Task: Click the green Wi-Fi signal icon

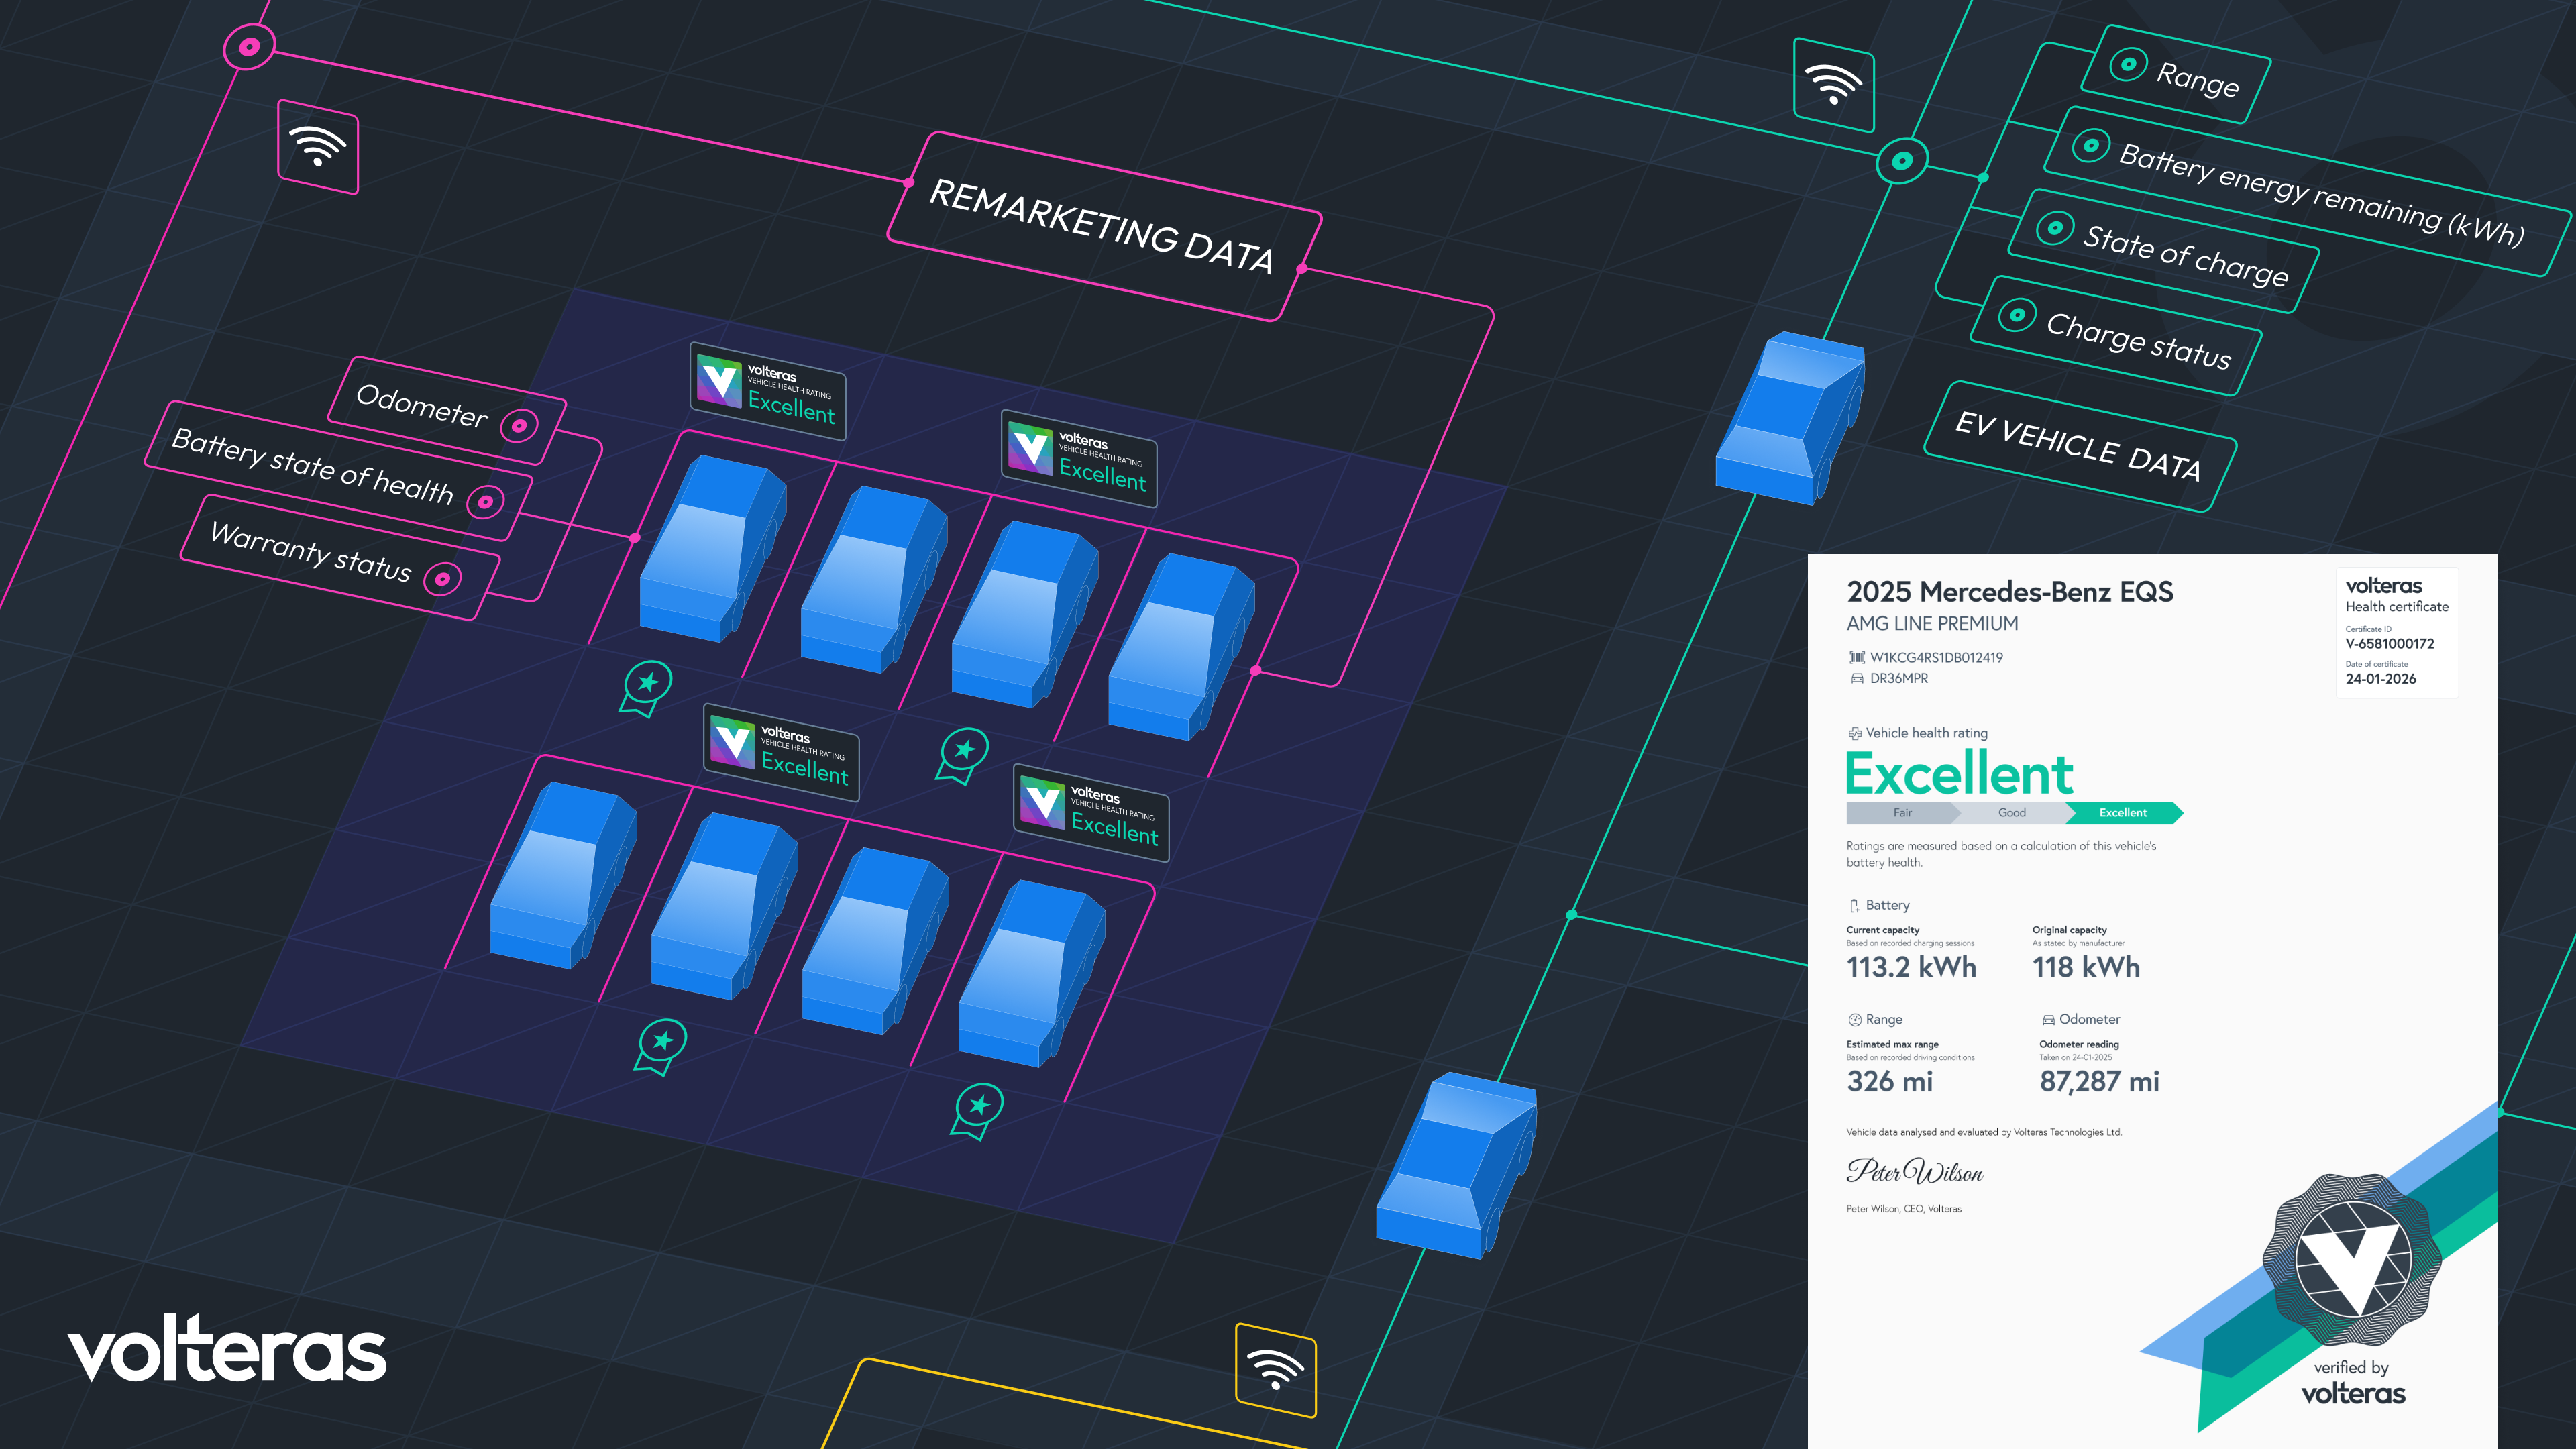Action: pos(1834,85)
